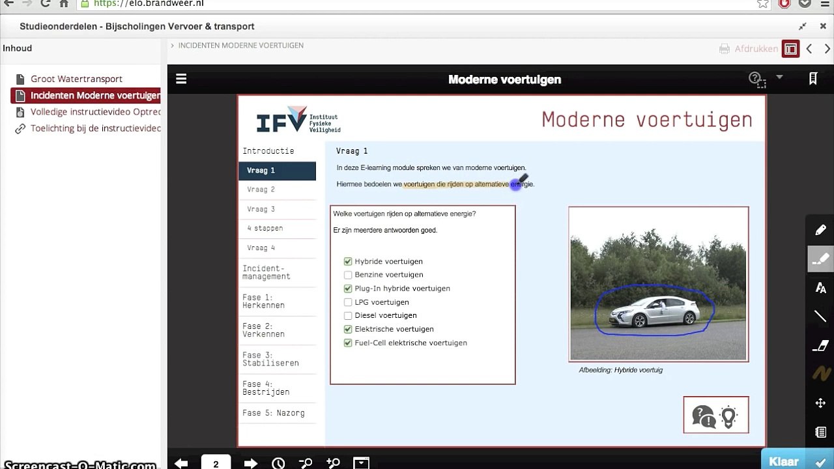The width and height of the screenshot is (834, 469).
Task: Check the Benzine voertuigen checkbox
Action: pyautogui.click(x=348, y=275)
